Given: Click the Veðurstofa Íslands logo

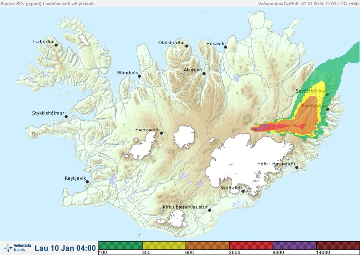Looking at the screenshot, I should point(17,248).
